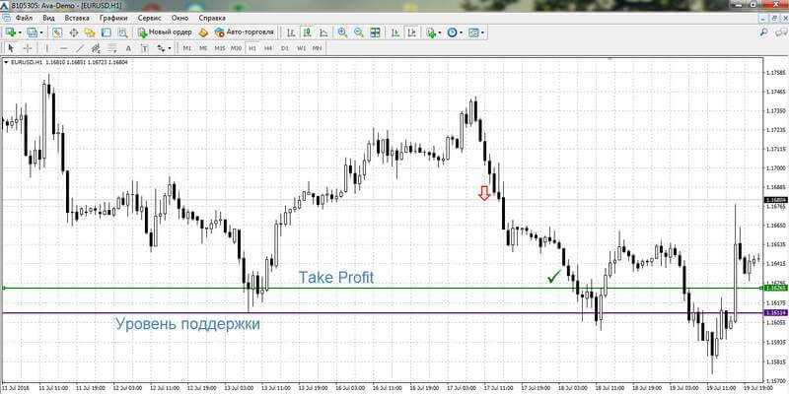The image size is (789, 394).
Task: Select the equidistant channel tool
Action: (96, 48)
